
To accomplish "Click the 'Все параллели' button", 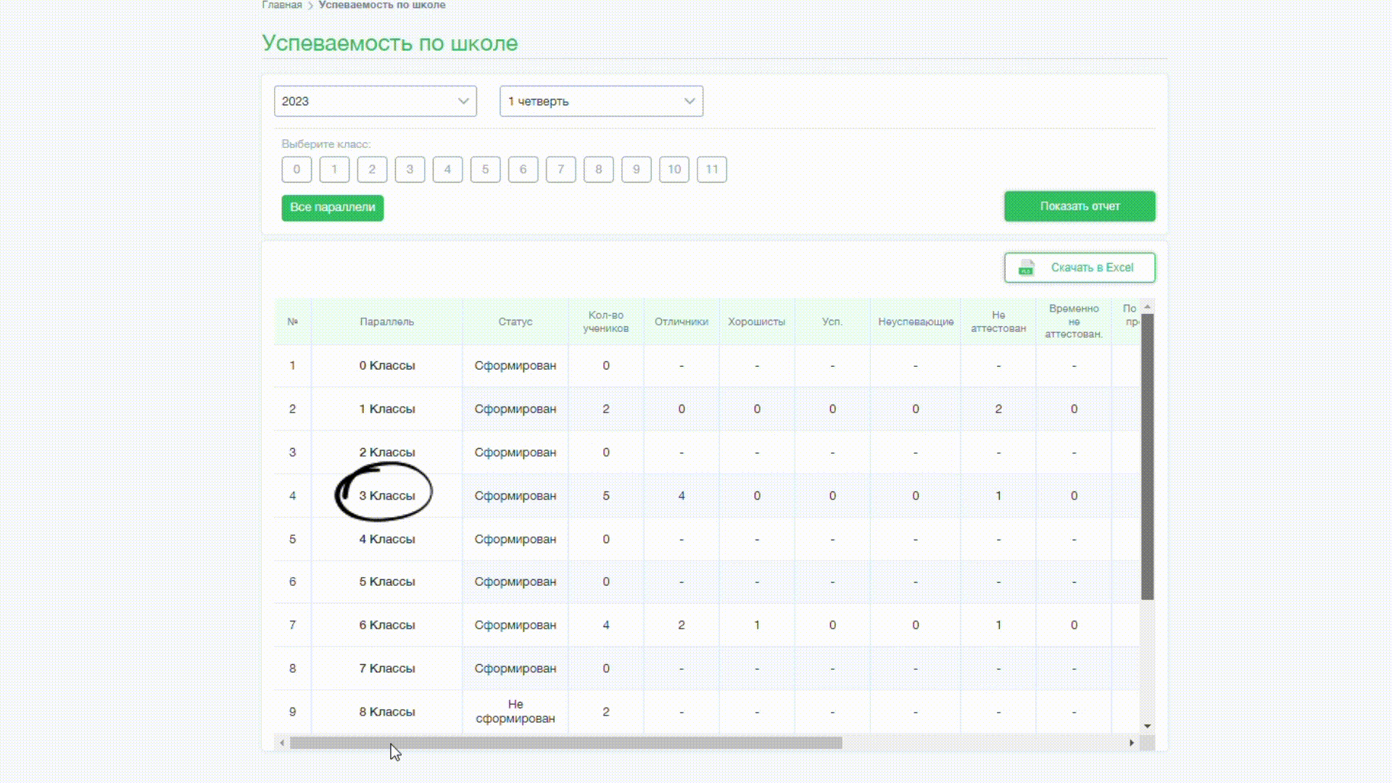I will [x=333, y=207].
